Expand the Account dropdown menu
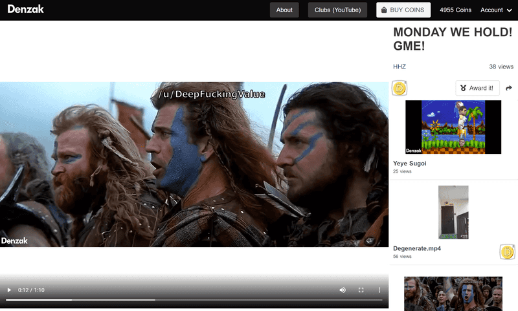This screenshot has height=311, width=518. tap(495, 10)
